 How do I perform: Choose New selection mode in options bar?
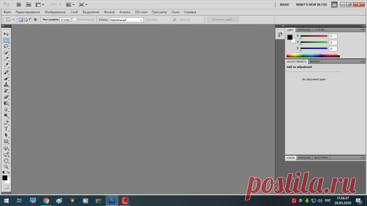pyautogui.click(x=21, y=19)
